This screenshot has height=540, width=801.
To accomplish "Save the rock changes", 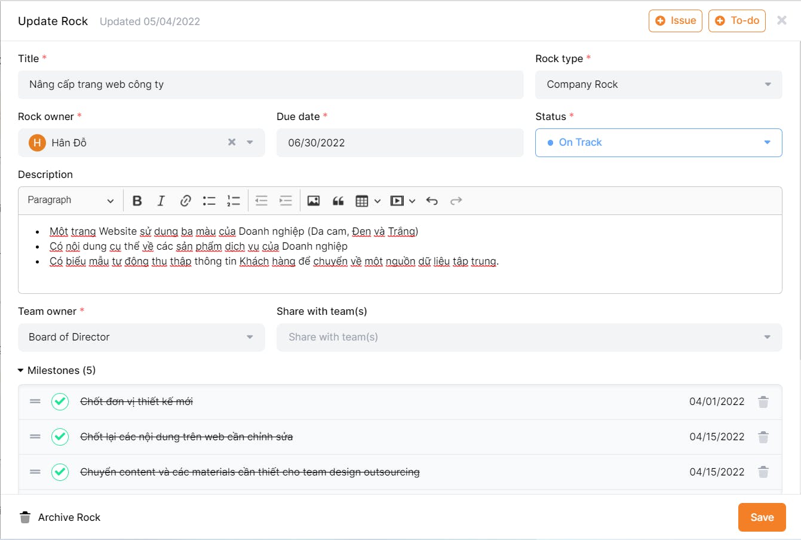I will pos(762,517).
